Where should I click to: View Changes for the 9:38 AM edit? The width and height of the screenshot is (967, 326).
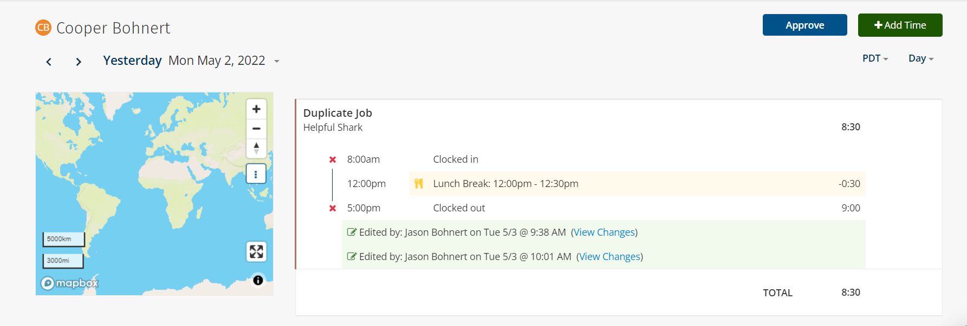pyautogui.click(x=605, y=232)
